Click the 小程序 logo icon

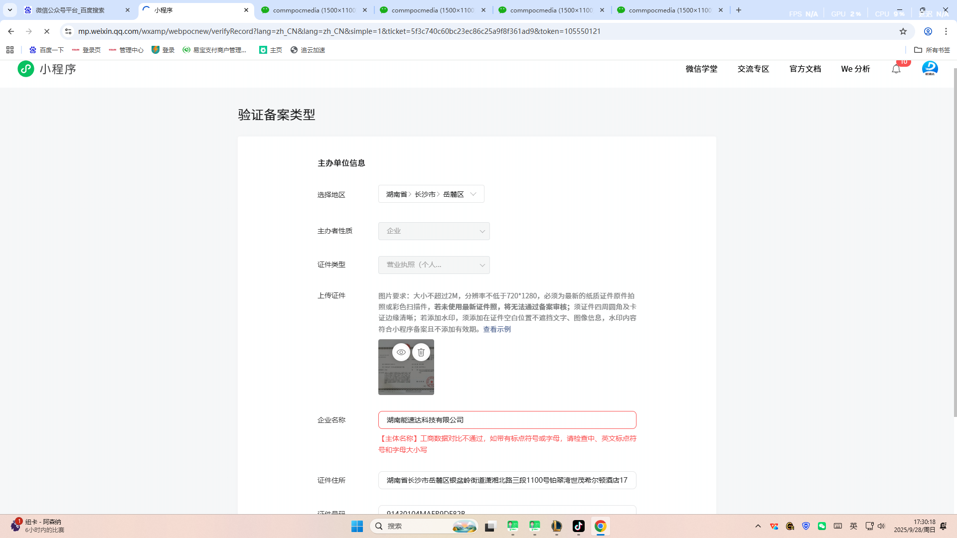pyautogui.click(x=26, y=69)
